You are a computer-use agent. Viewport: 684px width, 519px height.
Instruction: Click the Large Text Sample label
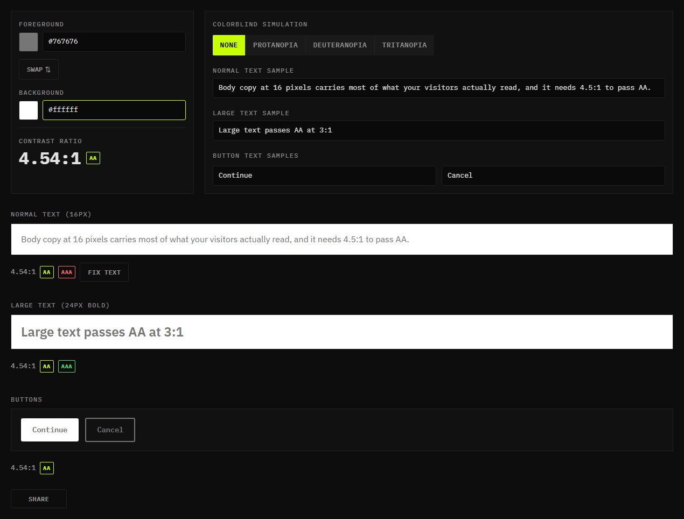click(x=251, y=113)
